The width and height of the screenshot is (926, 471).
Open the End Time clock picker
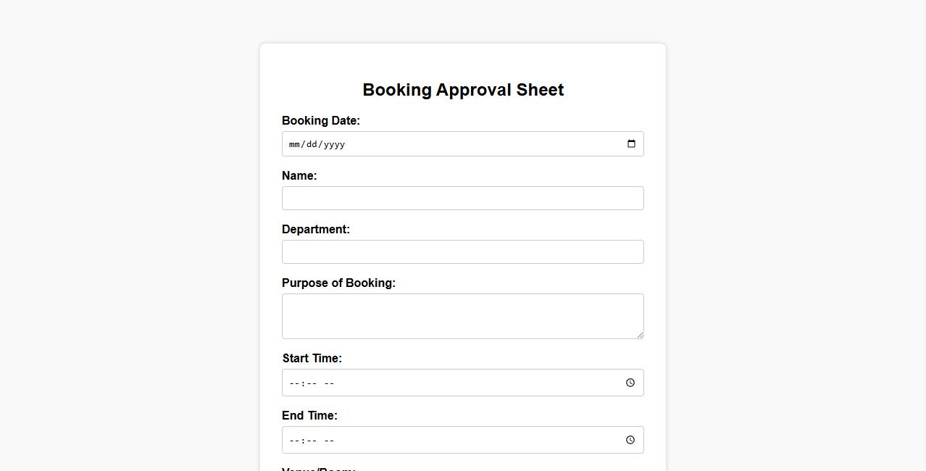630,440
